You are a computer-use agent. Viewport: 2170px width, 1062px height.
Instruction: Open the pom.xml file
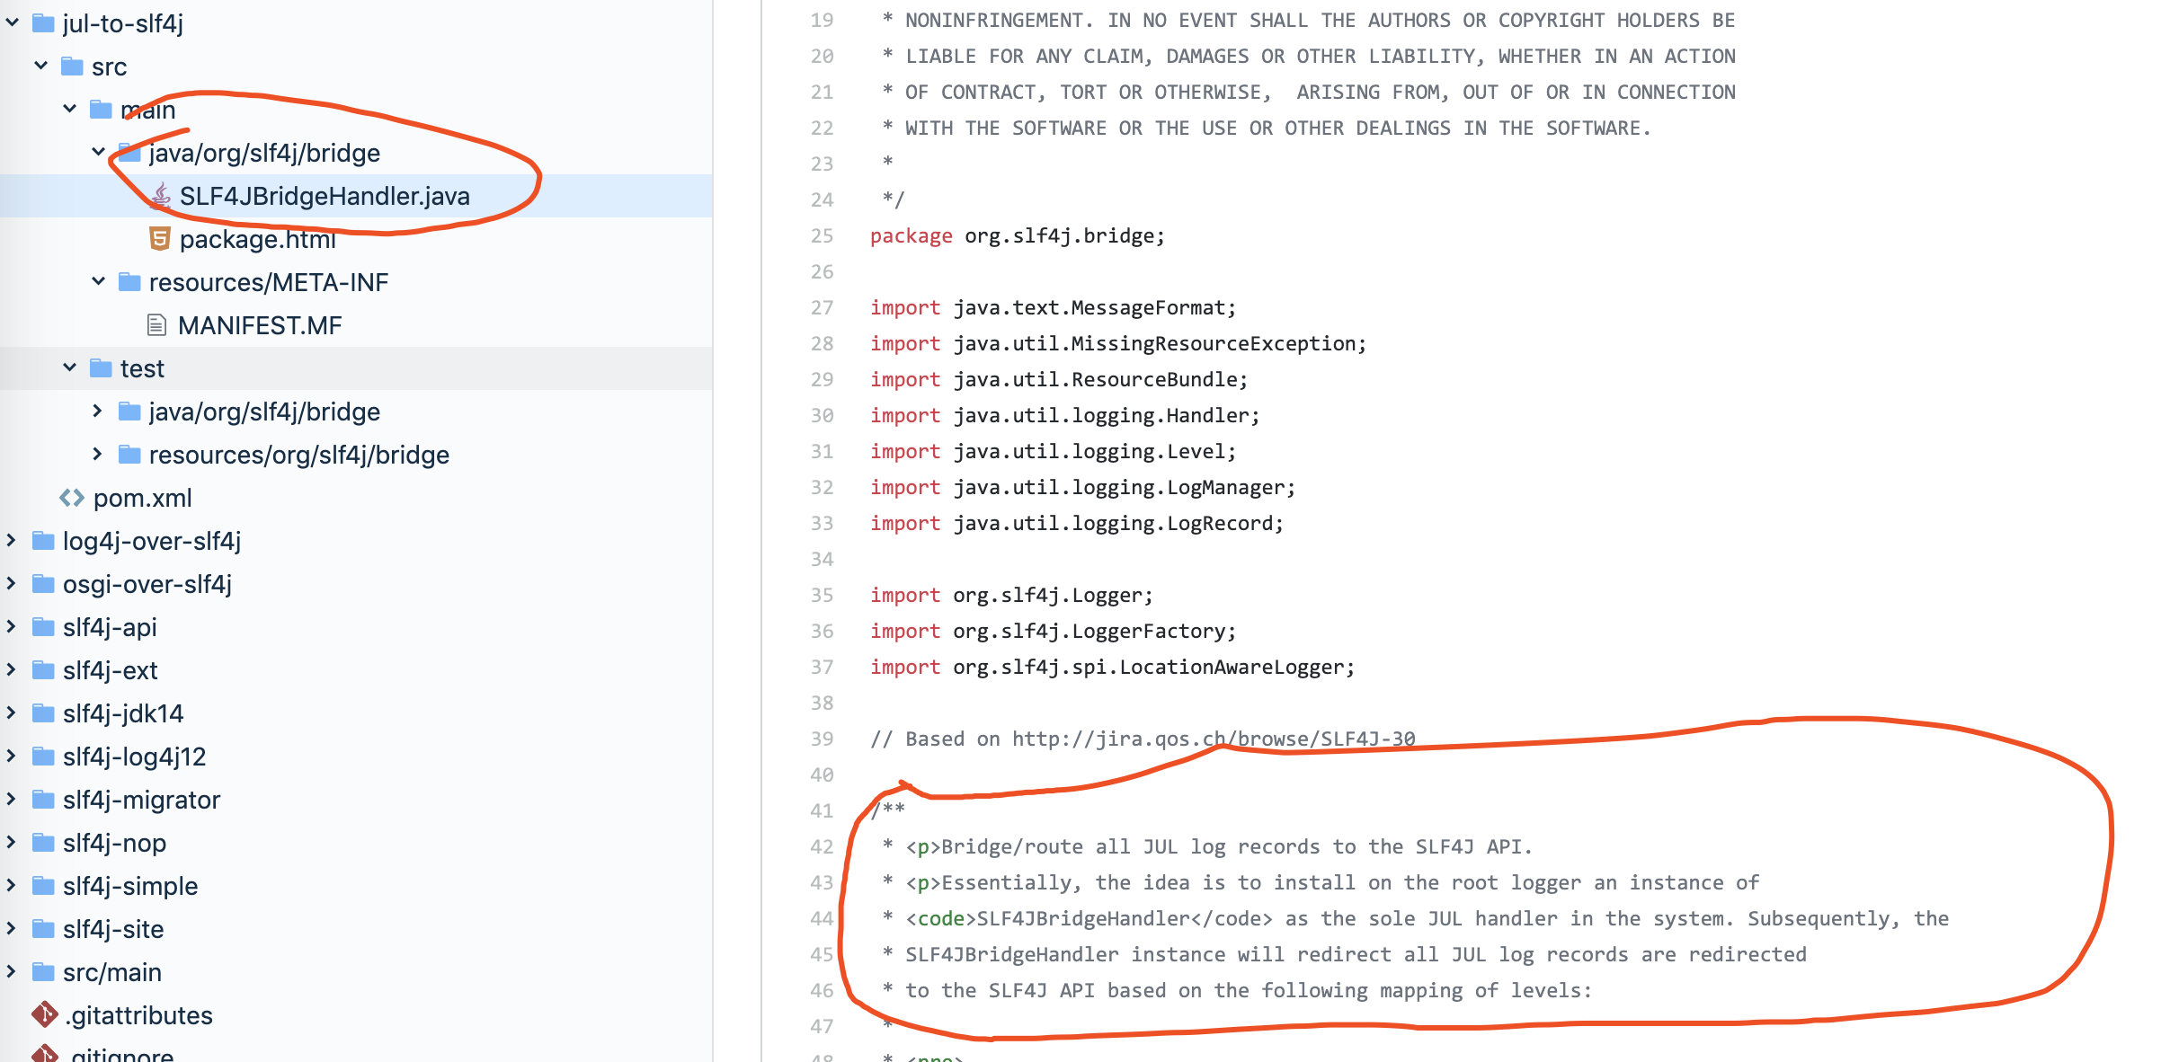(x=142, y=497)
